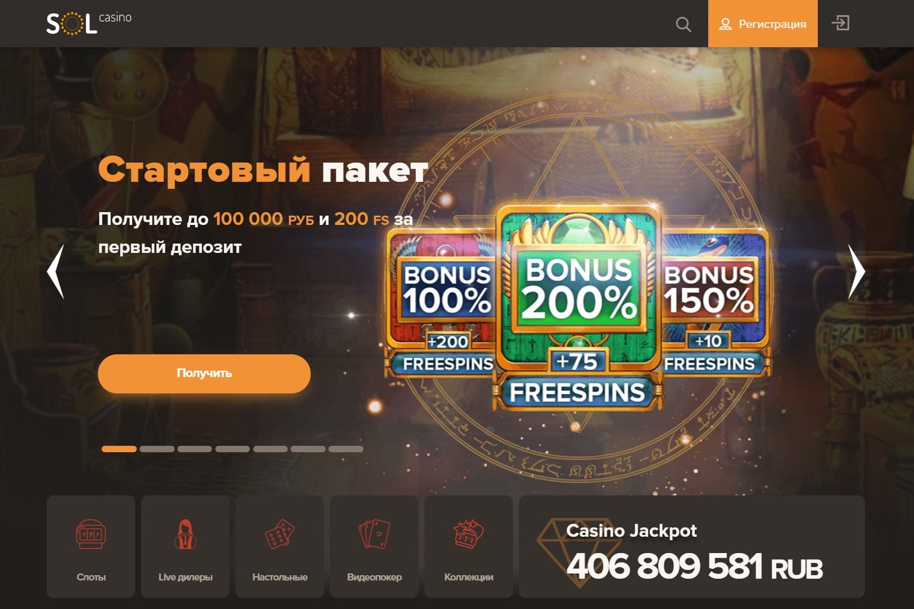Advance to the next banner slide arrow
This screenshot has width=914, height=609.
(x=856, y=272)
